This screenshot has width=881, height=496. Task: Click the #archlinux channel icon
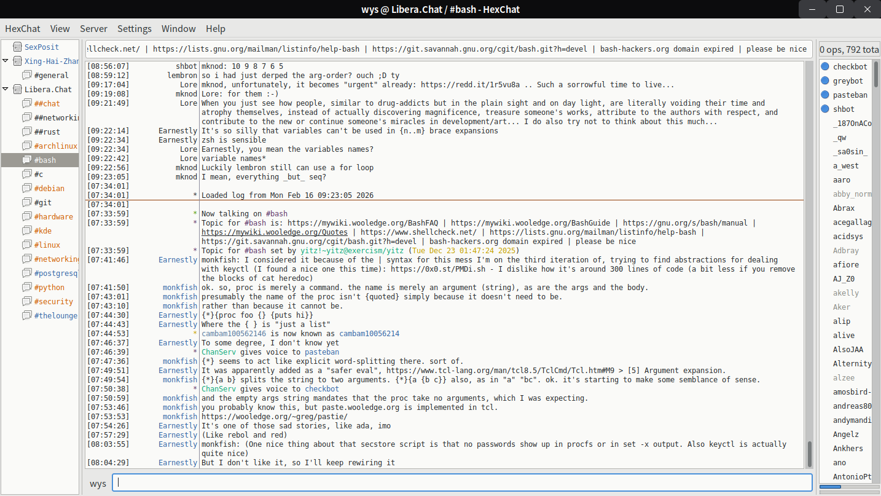(26, 146)
